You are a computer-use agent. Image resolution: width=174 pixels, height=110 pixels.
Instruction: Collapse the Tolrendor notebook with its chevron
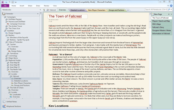(38, 14)
